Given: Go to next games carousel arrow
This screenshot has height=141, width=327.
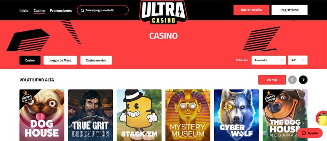Looking at the screenshot, I should [303, 80].
